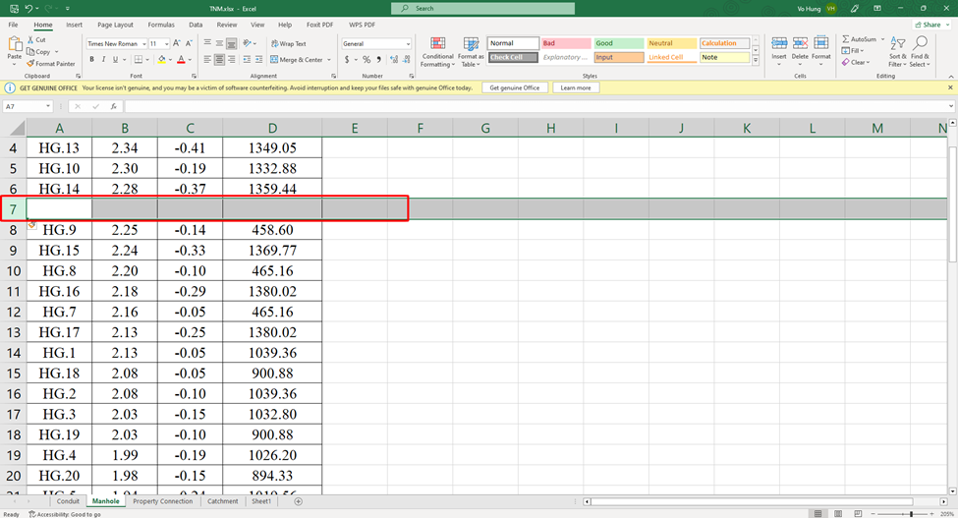
Task: Expand the General number format dropdown
Action: click(x=407, y=44)
